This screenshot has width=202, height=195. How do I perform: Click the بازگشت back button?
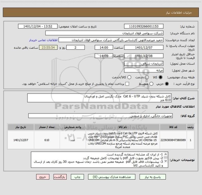[x=60, y=177]
